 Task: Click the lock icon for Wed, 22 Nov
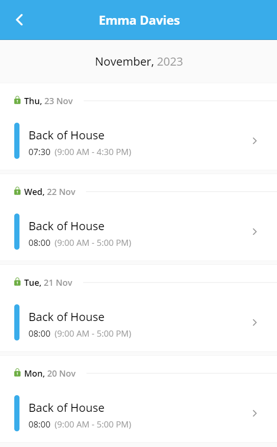click(18, 191)
